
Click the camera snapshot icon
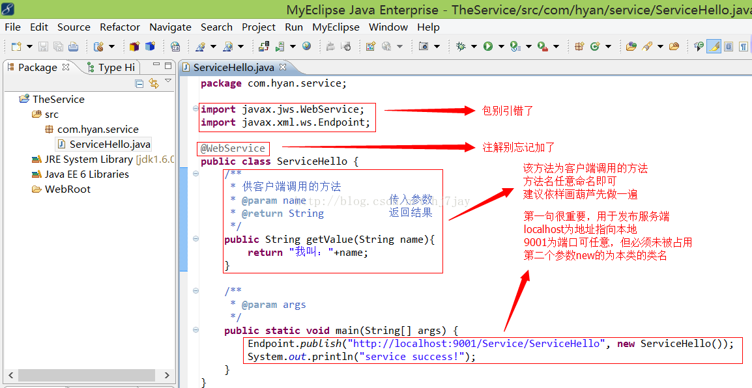tap(424, 46)
